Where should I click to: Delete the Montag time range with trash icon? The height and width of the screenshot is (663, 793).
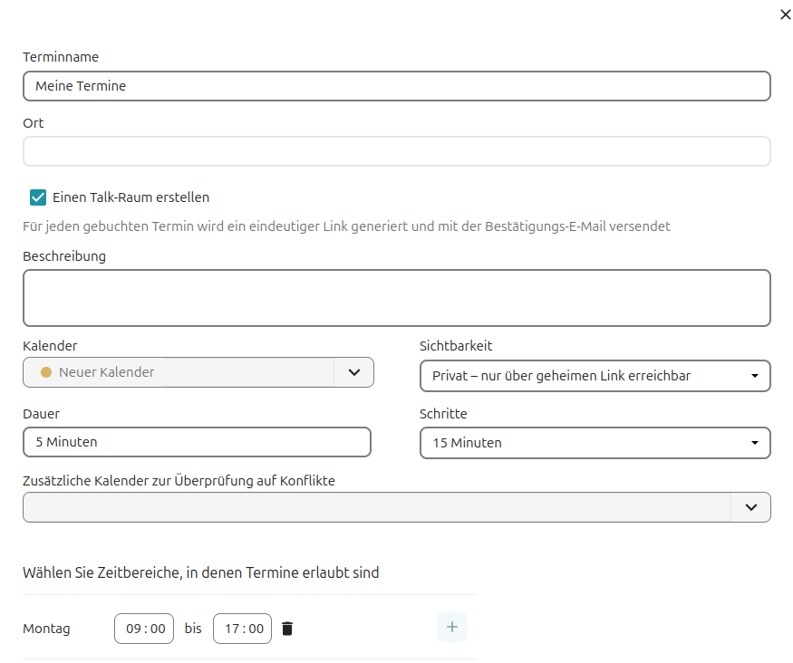coord(287,629)
